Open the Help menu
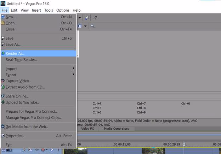Screen dimensions: 221x154 pos(76,10)
